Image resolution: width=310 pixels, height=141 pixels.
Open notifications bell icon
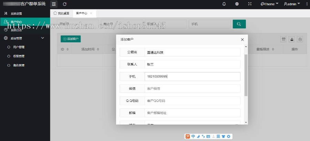point(224,4)
